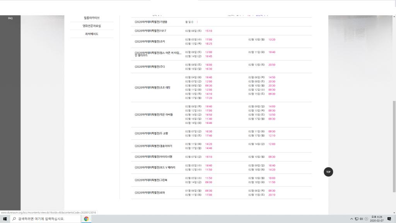
Task: Click the taskbar search magnifier icon
Action: pyautogui.click(x=14, y=219)
